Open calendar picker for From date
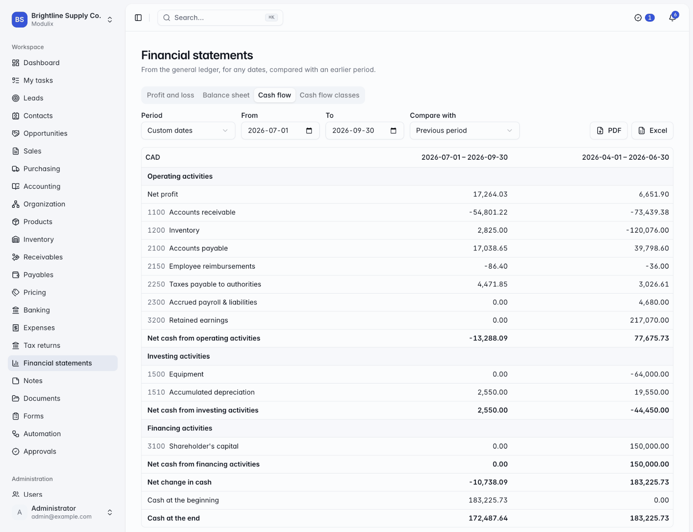Image resolution: width=693 pixels, height=532 pixels. (x=309, y=131)
